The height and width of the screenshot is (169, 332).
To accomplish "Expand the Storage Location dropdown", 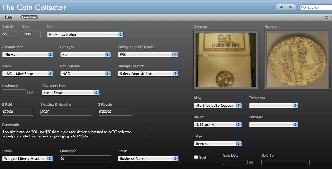I will [148, 74].
